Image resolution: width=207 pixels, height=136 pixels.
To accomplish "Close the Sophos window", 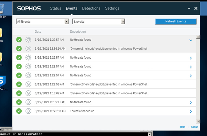I will pyautogui.click(x=196, y=8).
